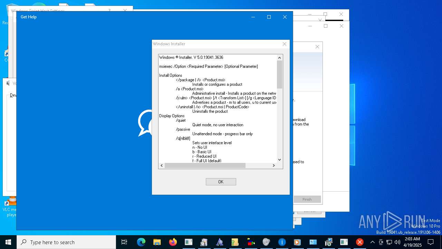Open the clock showing 2:03 AM

tap(412, 242)
